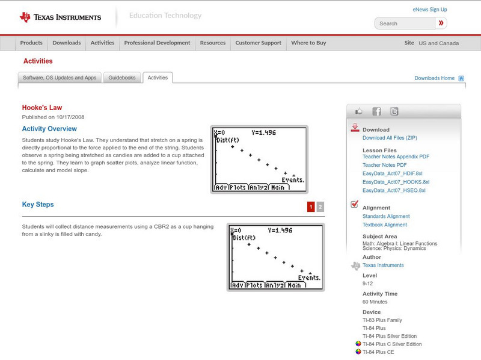Change site region US and Canada

(439, 43)
